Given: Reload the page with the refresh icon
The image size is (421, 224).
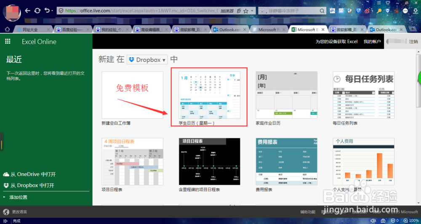Looking at the screenshot, I should [x=37, y=11].
